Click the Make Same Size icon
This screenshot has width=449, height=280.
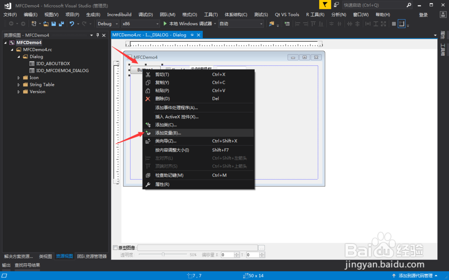click(x=383, y=24)
